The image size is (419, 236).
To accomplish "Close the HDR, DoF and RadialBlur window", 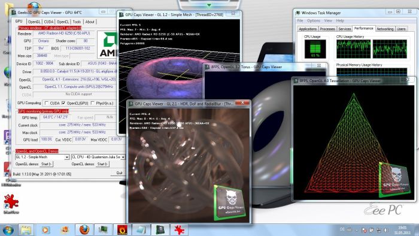I will click(242, 102).
